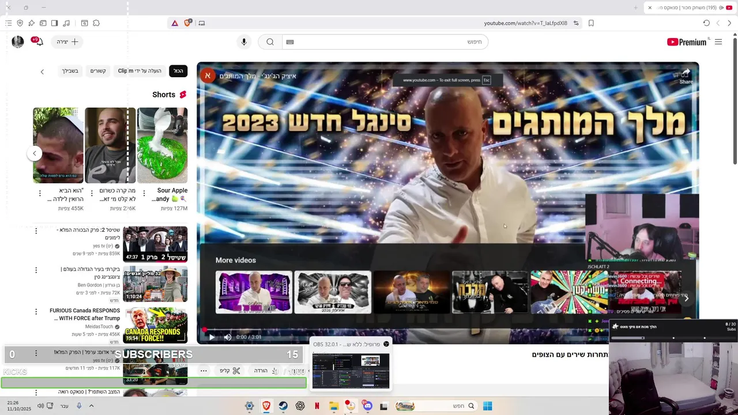
Task: Toggle Brave sidebar panel icon
Action: pyautogui.click(x=55, y=23)
